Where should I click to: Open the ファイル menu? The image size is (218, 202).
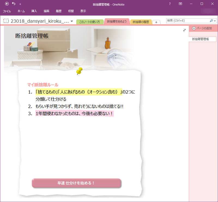click(7, 11)
